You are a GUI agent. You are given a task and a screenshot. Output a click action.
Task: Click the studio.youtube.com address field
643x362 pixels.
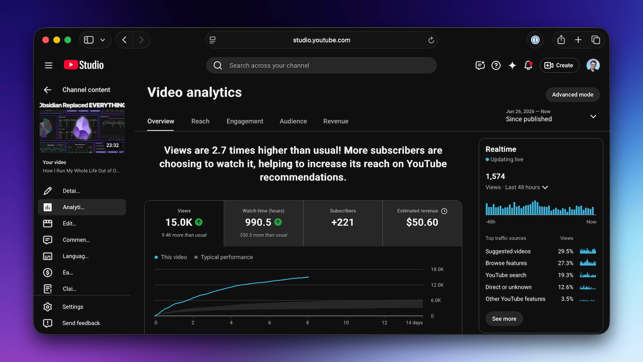click(x=321, y=40)
